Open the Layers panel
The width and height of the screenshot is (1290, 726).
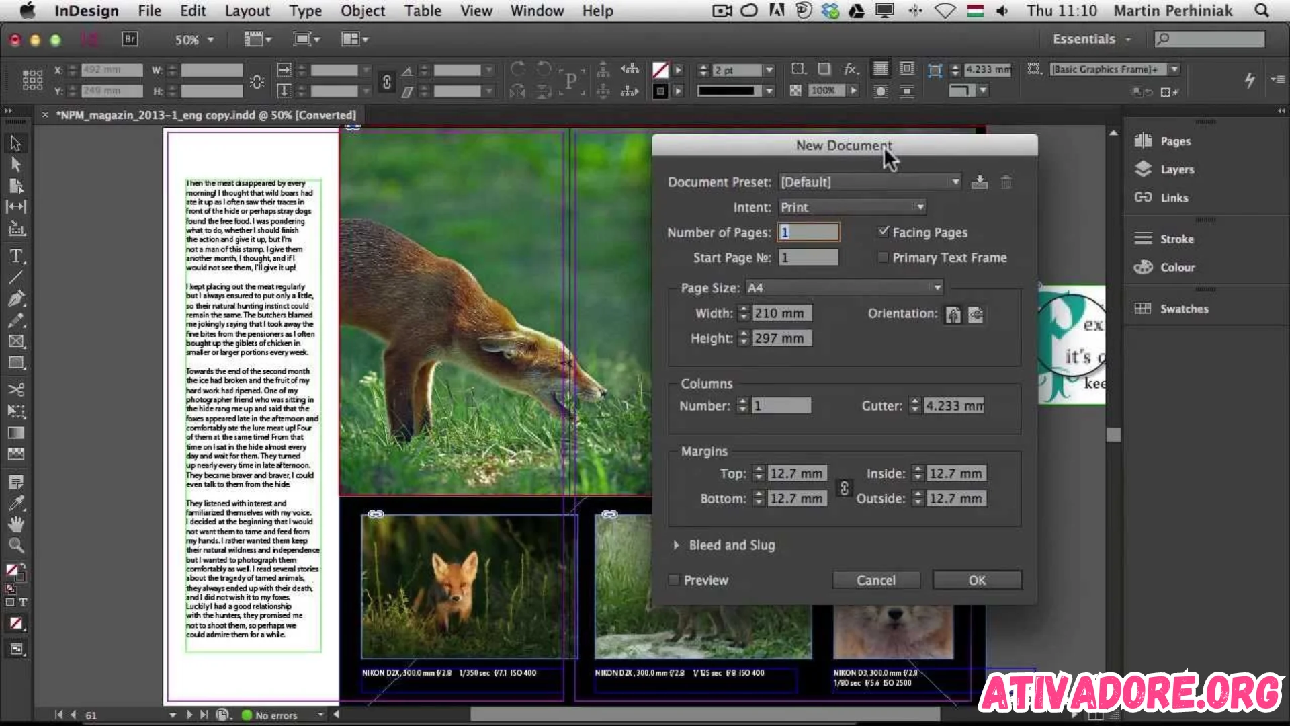point(1178,169)
